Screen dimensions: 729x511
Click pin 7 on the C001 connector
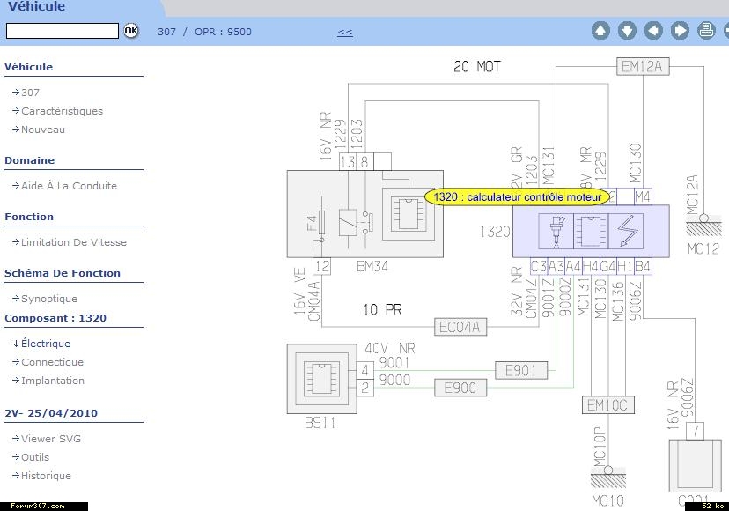(x=695, y=431)
